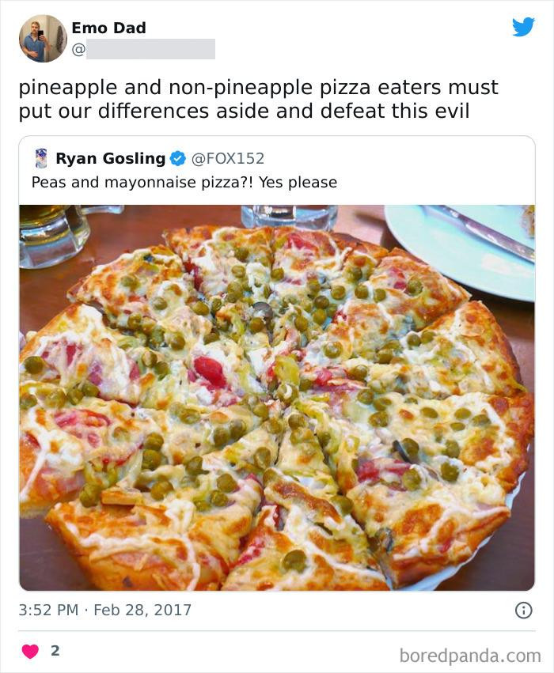Click the quoted tweet text saying Yes please
This screenshot has height=673, width=554.
180,181
